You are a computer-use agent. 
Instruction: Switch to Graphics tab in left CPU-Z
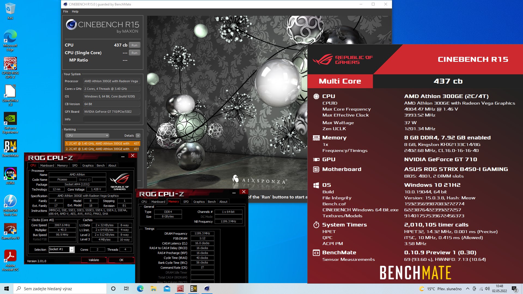pos(88,166)
